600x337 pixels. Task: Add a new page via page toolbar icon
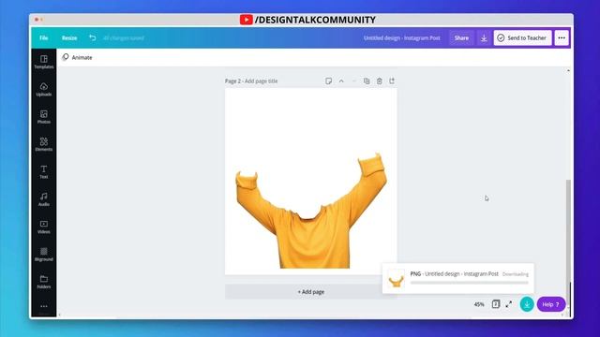click(x=392, y=81)
